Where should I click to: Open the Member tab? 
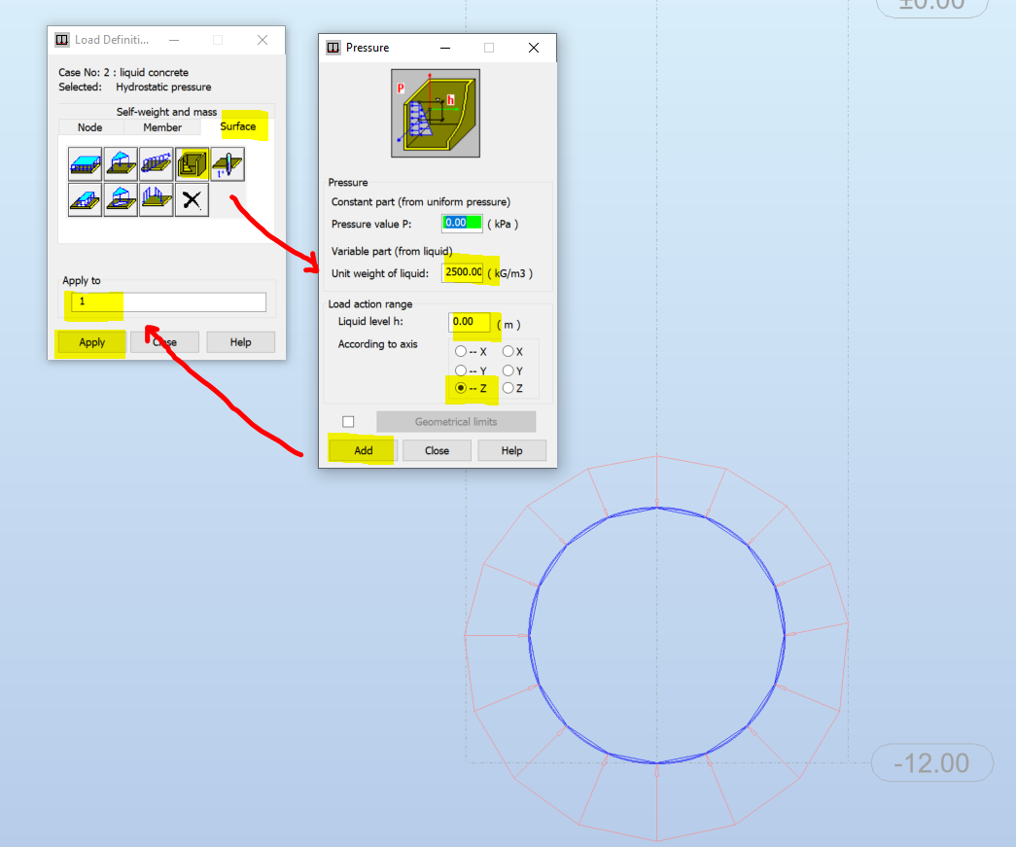[162, 127]
